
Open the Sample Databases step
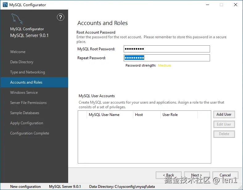[25, 113]
